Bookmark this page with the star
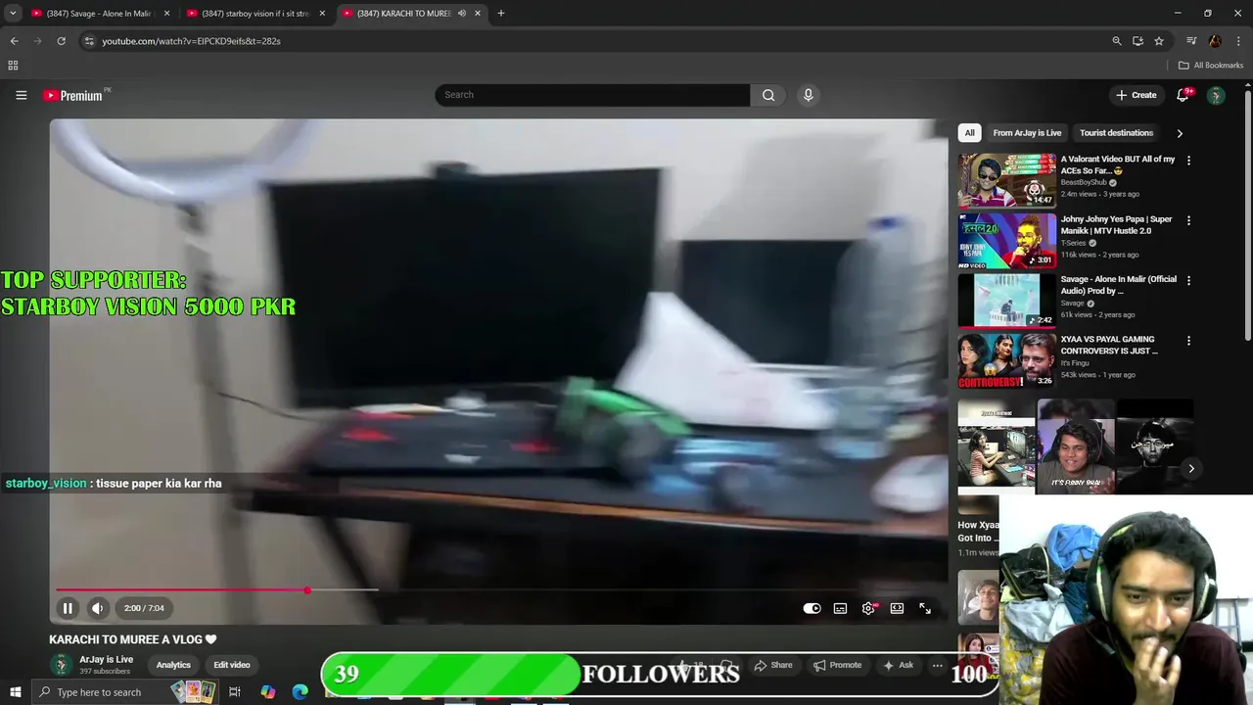The width and height of the screenshot is (1253, 705). coord(1159,41)
